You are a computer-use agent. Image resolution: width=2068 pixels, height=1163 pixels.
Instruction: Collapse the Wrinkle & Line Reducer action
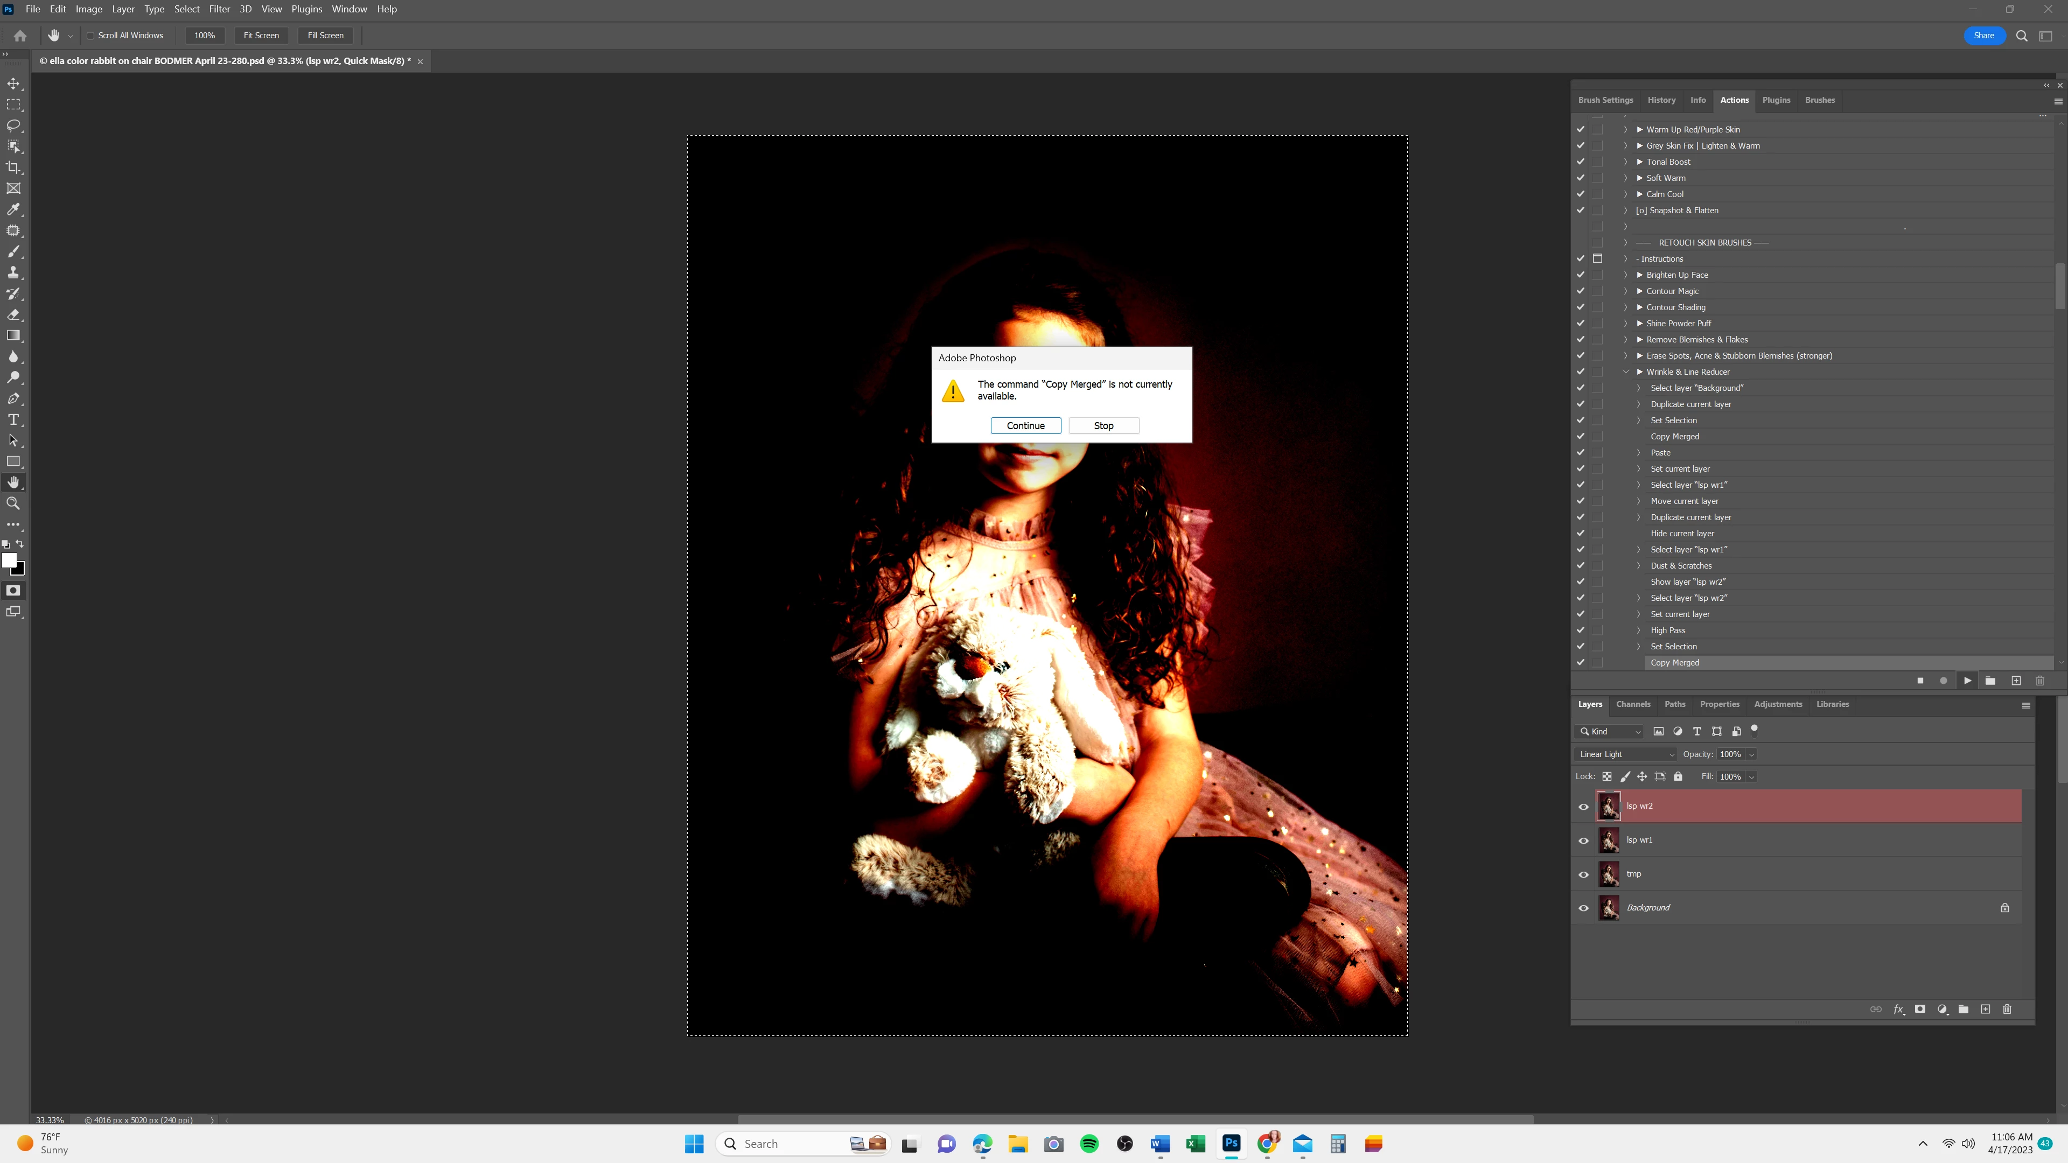click(x=1626, y=372)
